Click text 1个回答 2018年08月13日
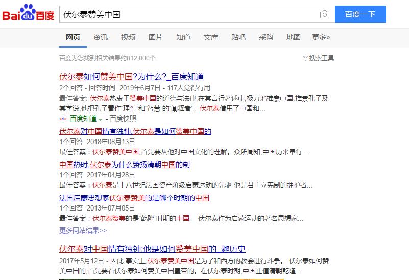This screenshot has width=409, height=280. (97, 142)
